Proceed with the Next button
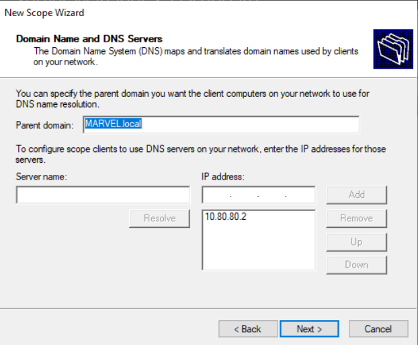This screenshot has width=418, height=345. (309, 329)
